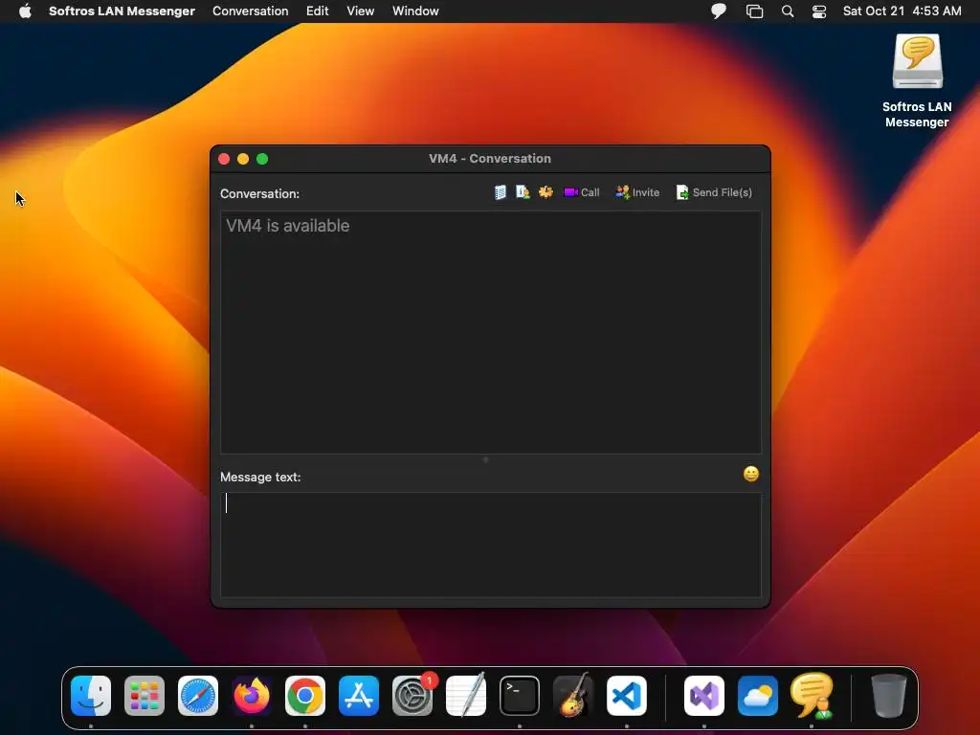Open Visual Studio from the dock

(x=704, y=696)
